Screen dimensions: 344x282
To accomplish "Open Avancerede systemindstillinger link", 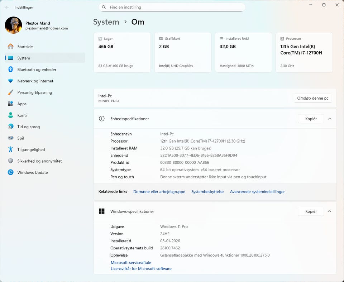I will pos(257,192).
